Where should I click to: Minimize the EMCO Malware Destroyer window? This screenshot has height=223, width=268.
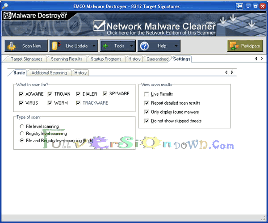point(248,6)
